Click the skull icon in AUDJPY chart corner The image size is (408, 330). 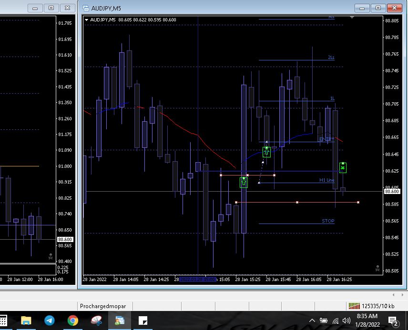click(x=377, y=269)
